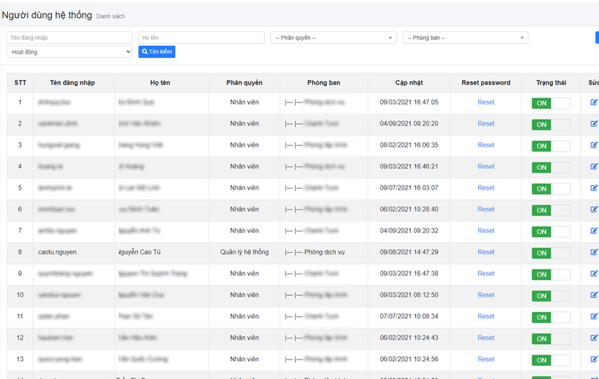
Task: Click the edit pencil in row 4
Action: tap(594, 166)
